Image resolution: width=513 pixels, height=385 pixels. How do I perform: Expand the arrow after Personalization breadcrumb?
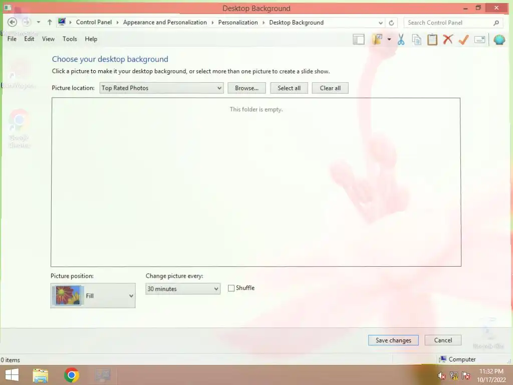[x=264, y=23]
